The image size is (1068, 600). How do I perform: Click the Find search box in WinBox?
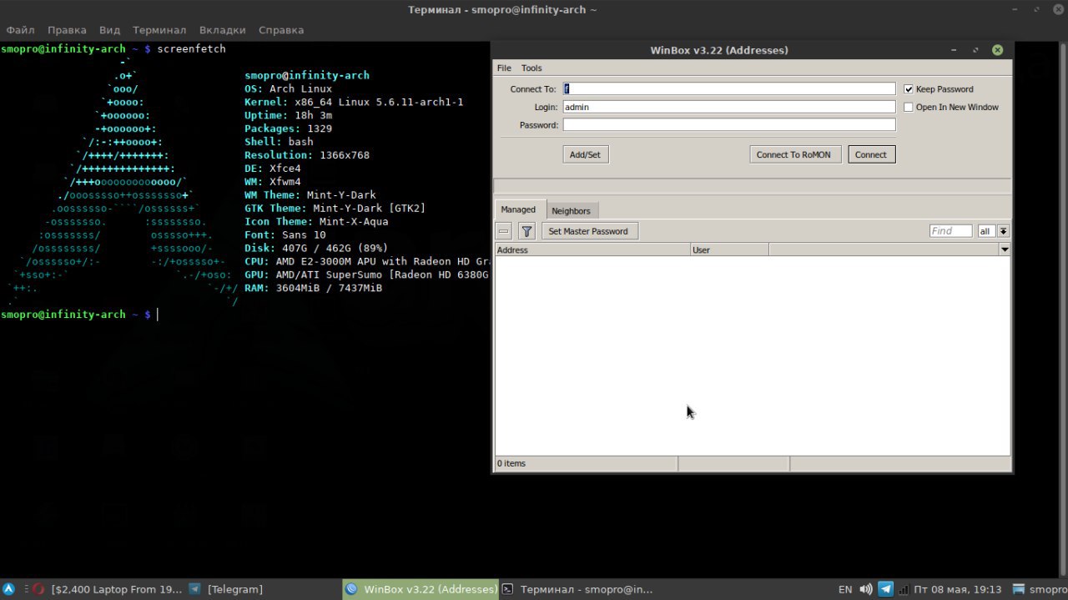[x=951, y=231]
